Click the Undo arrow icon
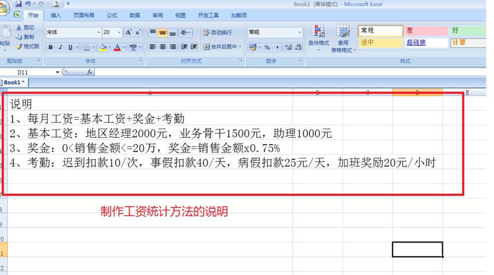Screen dimensions: 494x275 (x=29, y=4)
